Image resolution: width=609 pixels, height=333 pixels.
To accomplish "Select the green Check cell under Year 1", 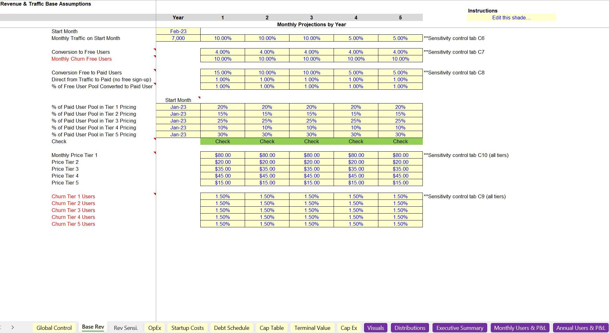I will (x=222, y=141).
